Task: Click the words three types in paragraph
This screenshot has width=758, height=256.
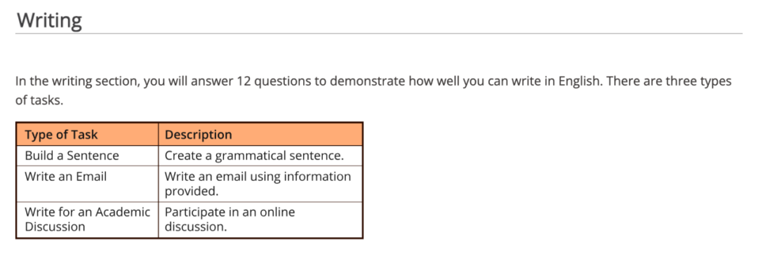Action: pos(698,81)
